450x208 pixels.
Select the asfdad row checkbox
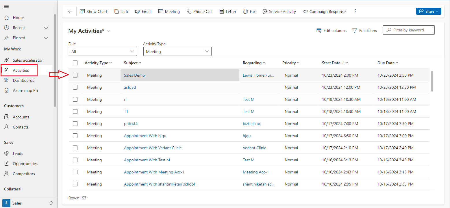[75, 87]
